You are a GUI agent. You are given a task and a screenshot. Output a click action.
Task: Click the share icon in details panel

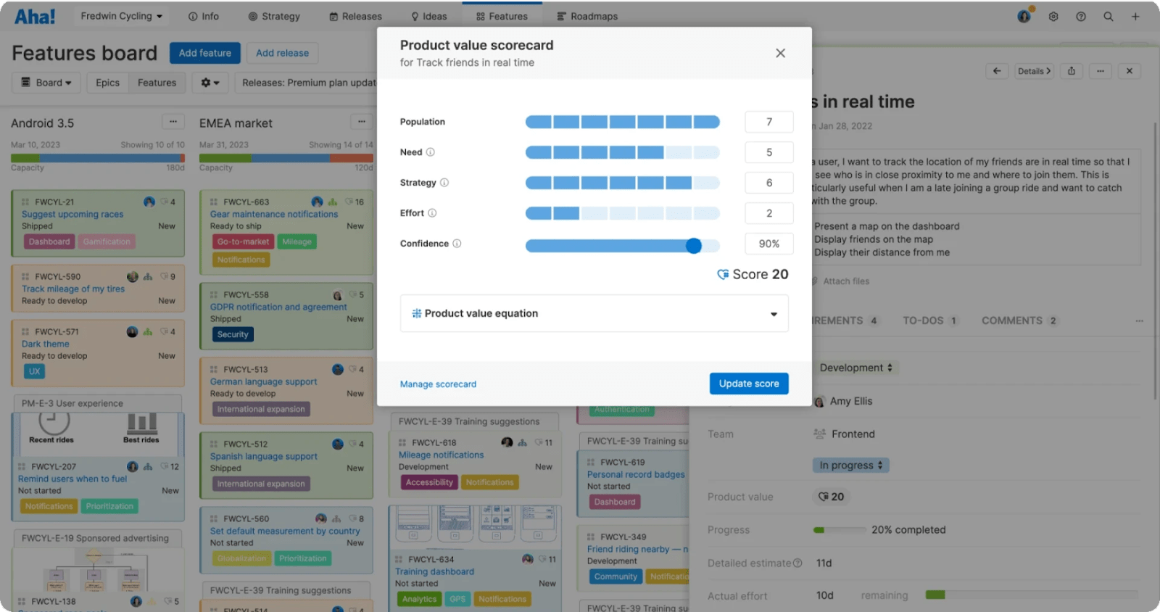1072,71
